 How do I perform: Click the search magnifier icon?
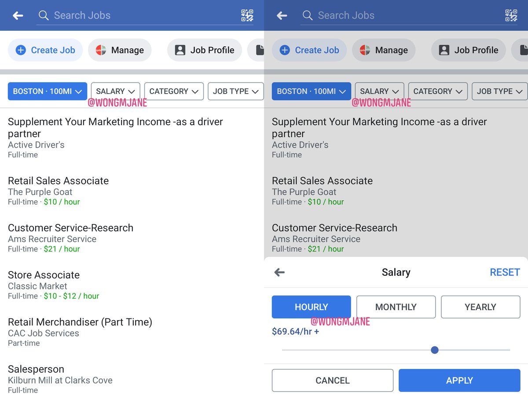43,15
